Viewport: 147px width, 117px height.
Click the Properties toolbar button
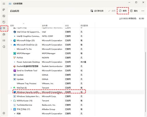134,11
